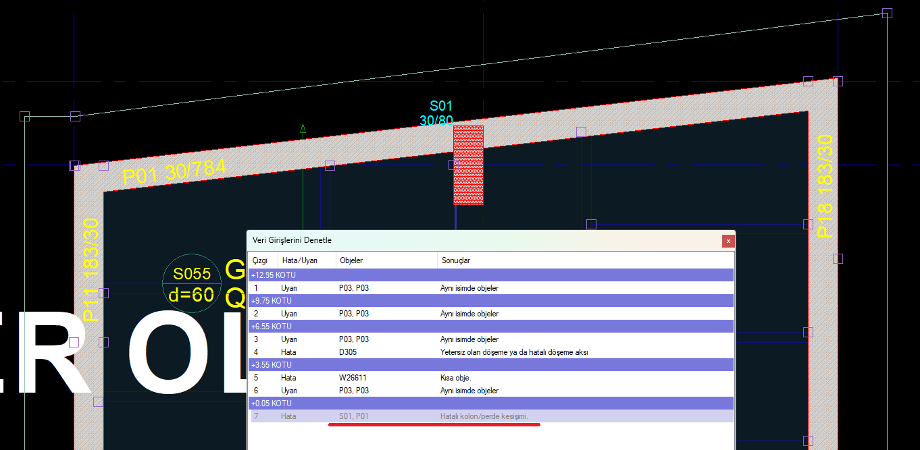Click the P18 183/30 wall label
This screenshot has width=920, height=450.
pyautogui.click(x=825, y=186)
